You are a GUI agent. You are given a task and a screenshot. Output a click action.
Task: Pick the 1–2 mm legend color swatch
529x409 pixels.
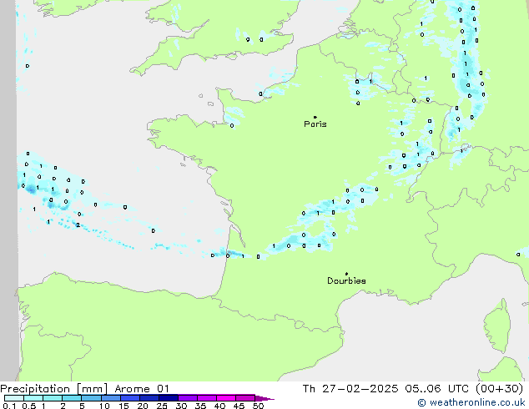tap(53, 398)
